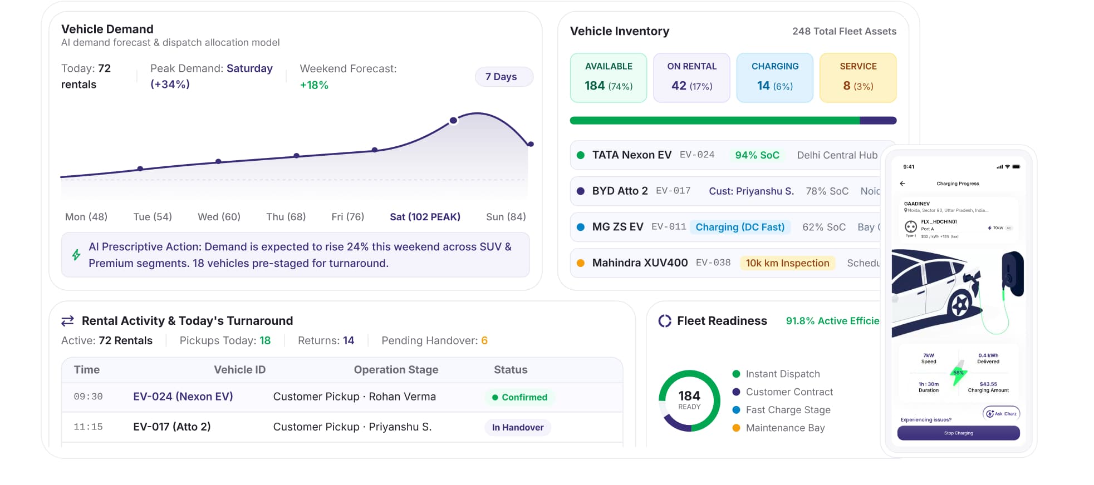Viewport: 1094px width, 485px height.
Task: Click the Sunday end point on demand chart
Action: tap(531, 144)
